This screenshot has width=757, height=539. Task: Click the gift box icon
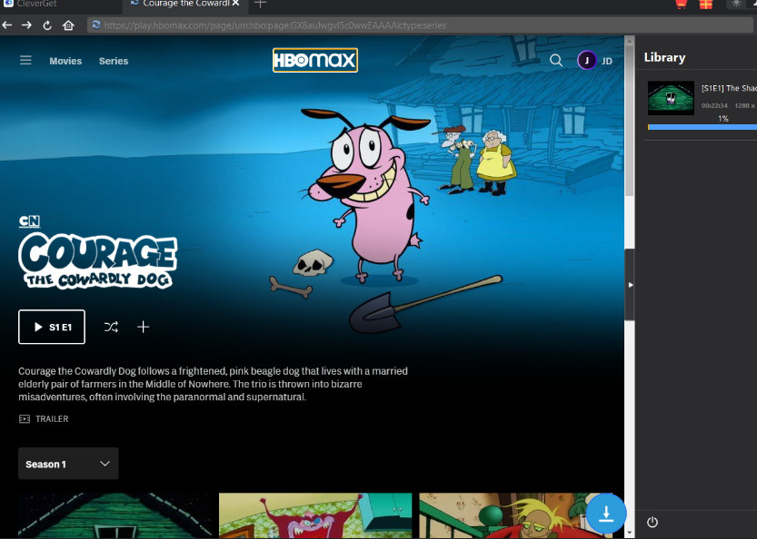(x=706, y=5)
